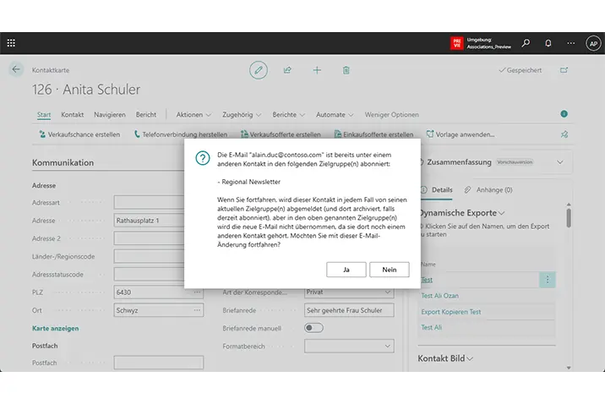The image size is (605, 404).
Task: Open card in new window icon
Action: pyautogui.click(x=564, y=70)
